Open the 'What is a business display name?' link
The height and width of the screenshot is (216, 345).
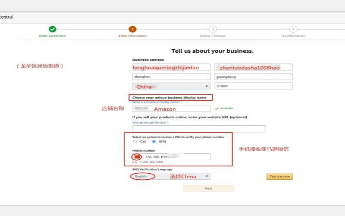[x=157, y=102]
